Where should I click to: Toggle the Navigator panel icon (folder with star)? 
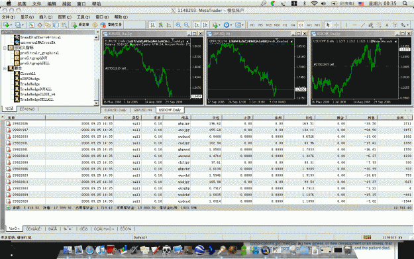coord(48,25)
